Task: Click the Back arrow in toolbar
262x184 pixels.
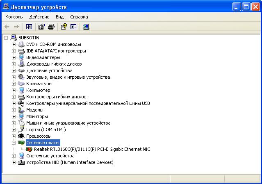Action: click(7, 27)
